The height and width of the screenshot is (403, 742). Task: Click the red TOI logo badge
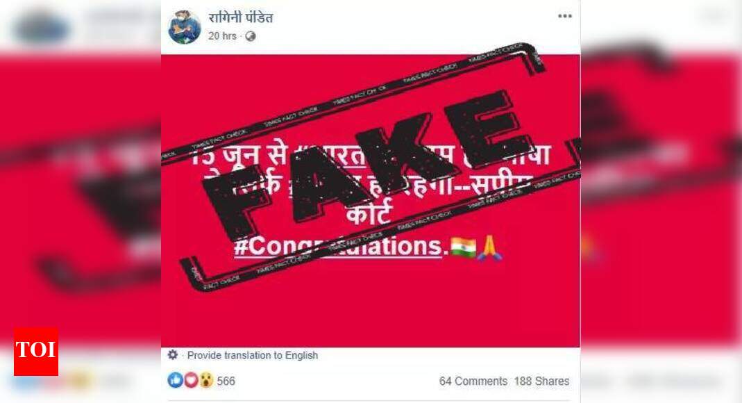tap(36, 351)
